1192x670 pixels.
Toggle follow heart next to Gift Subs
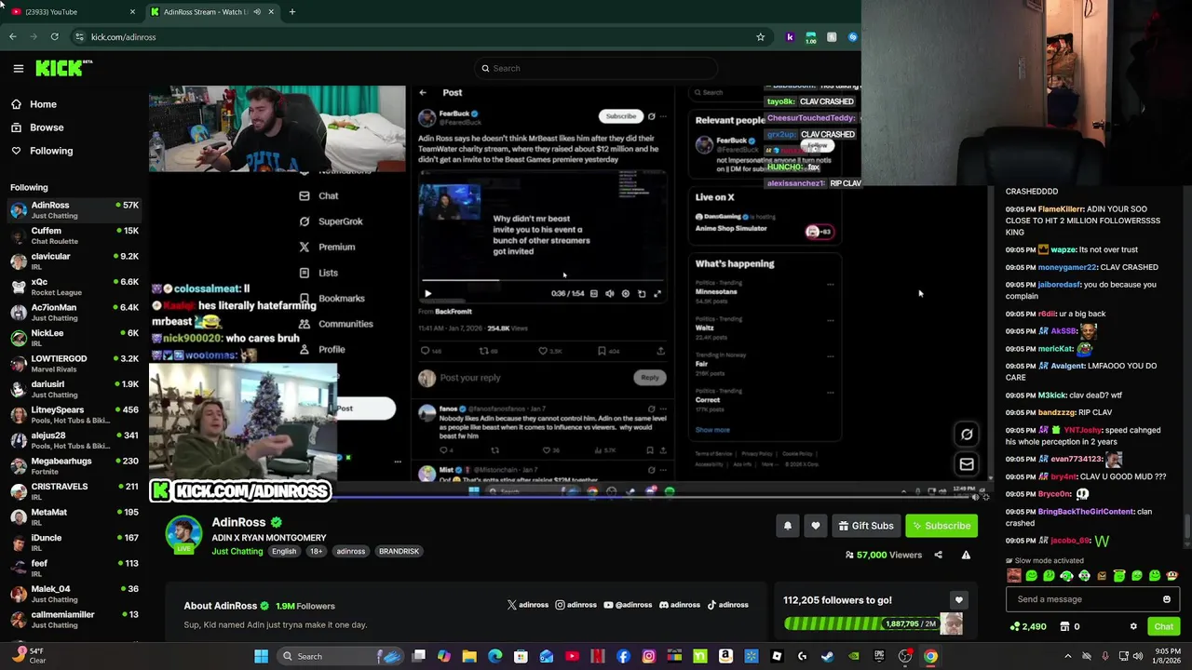coord(816,526)
